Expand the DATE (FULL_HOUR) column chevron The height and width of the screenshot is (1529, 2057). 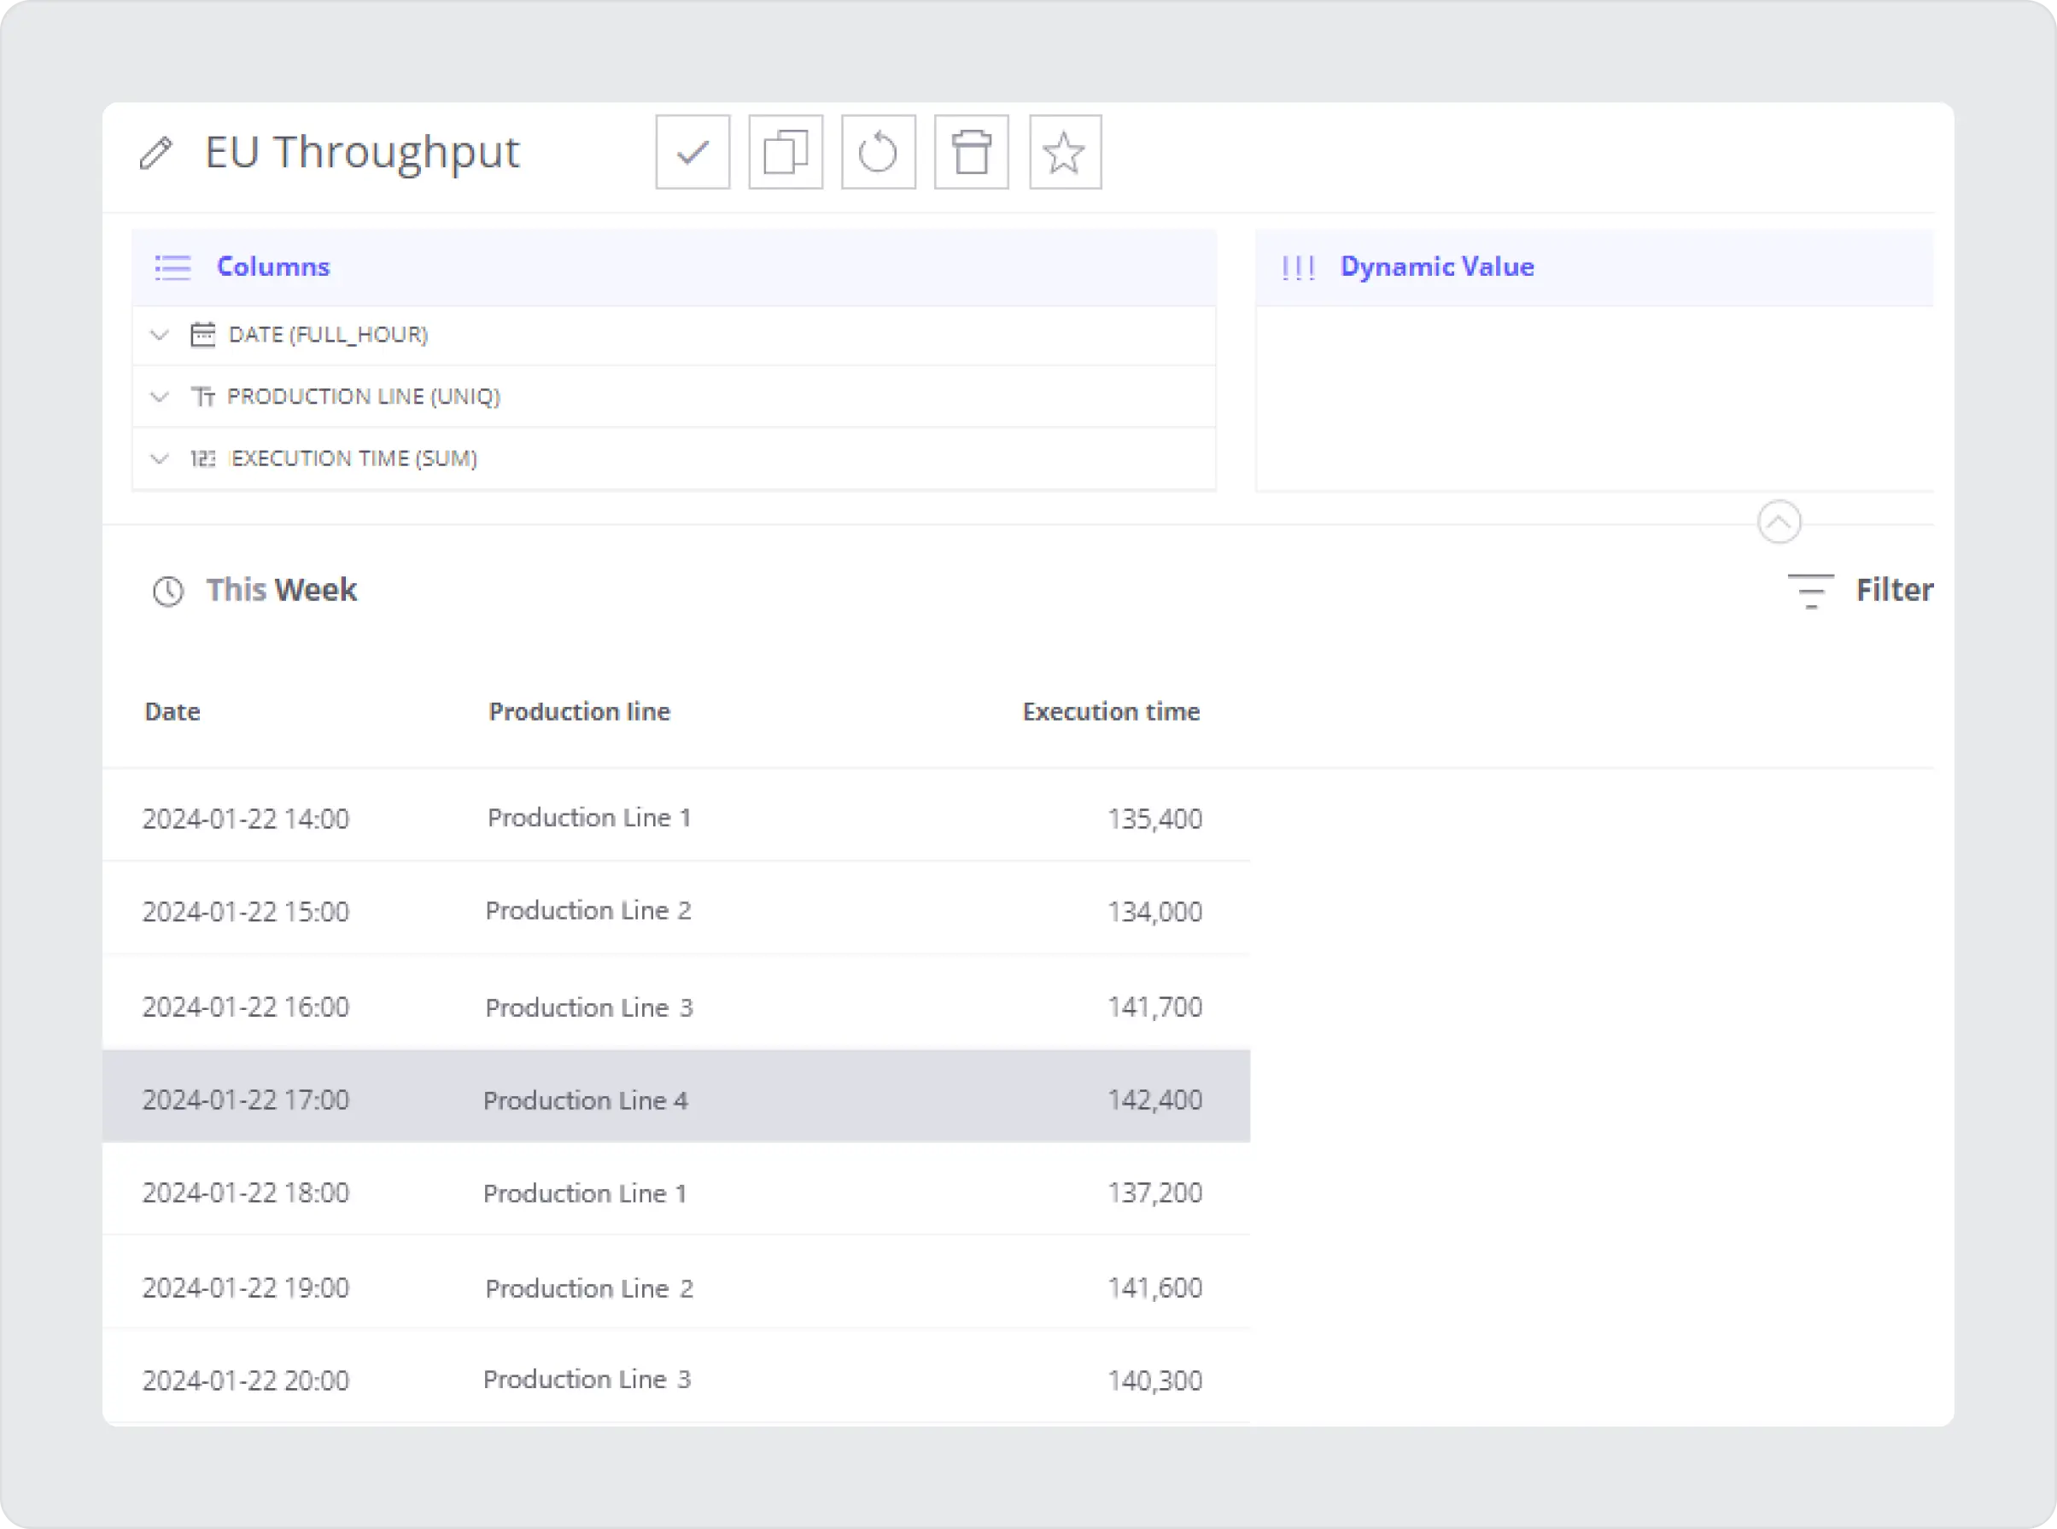click(161, 335)
